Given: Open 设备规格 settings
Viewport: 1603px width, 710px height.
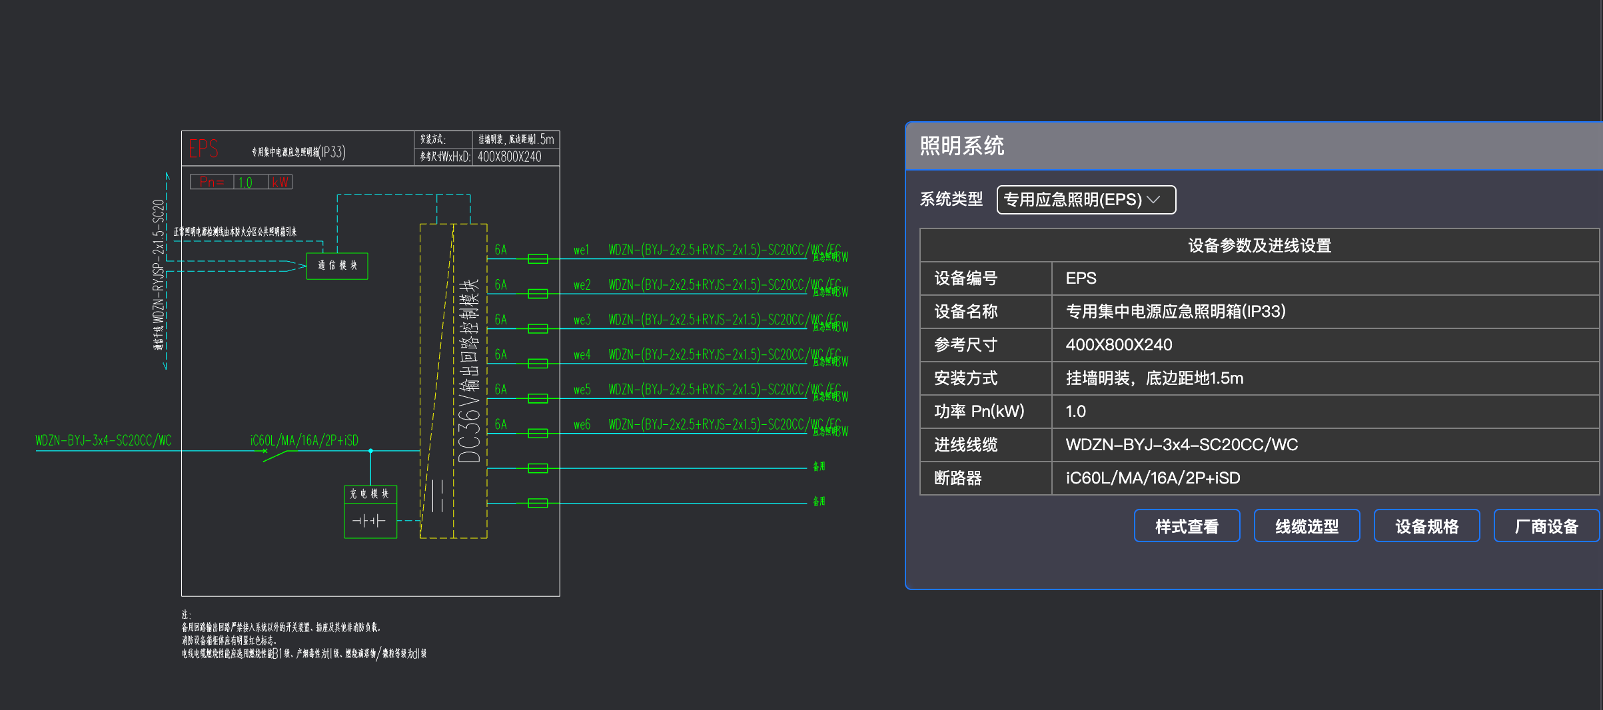Looking at the screenshot, I should pyautogui.click(x=1426, y=526).
